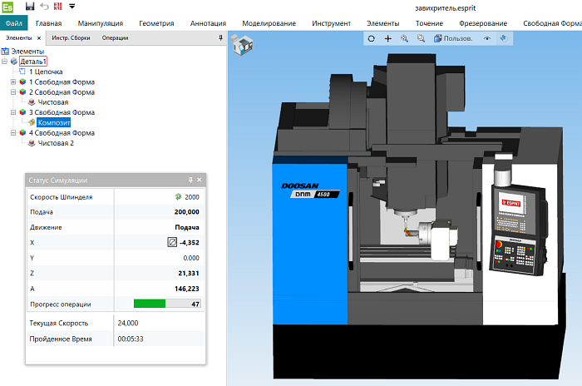
Task: Collapse the Деталь1 tree node
Action: click(x=5, y=62)
